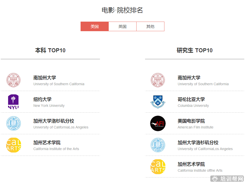Select the 美国 tab

95,26
